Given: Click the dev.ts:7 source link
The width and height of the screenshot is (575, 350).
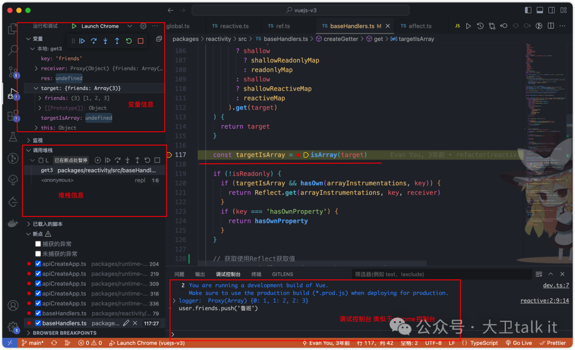Looking at the screenshot, I should [x=555, y=286].
